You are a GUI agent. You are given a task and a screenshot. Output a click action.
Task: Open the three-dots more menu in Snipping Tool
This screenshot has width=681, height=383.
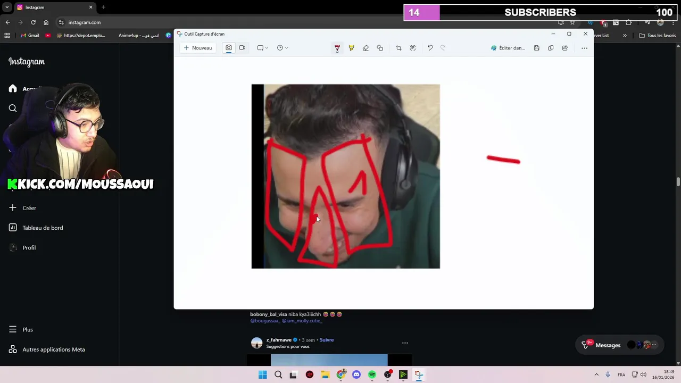click(584, 48)
